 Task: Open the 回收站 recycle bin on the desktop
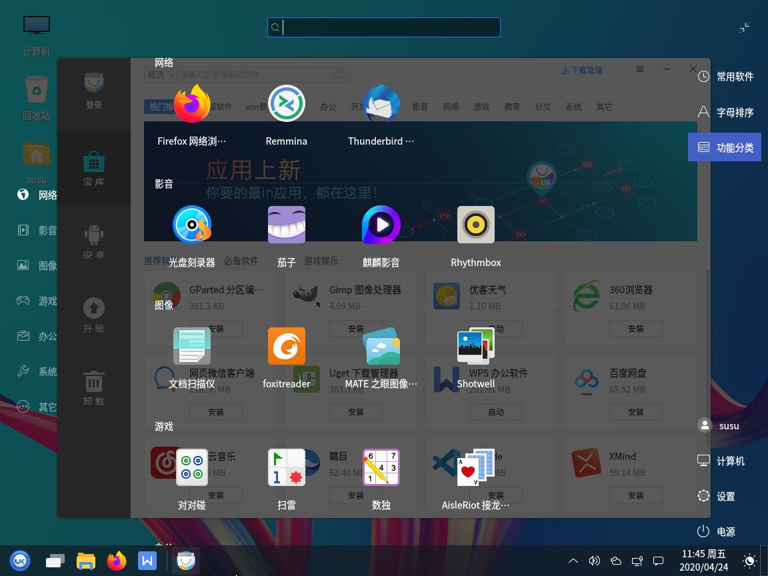coord(37,98)
